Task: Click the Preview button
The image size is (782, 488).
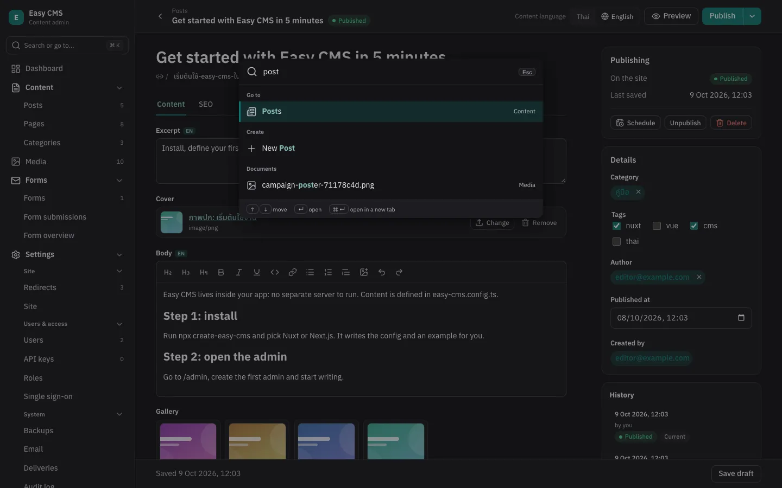Action: point(671,16)
